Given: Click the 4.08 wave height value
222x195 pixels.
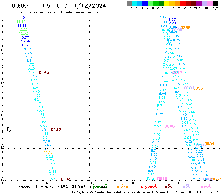Looking at the screenshot, I should pyautogui.click(x=37, y=96).
